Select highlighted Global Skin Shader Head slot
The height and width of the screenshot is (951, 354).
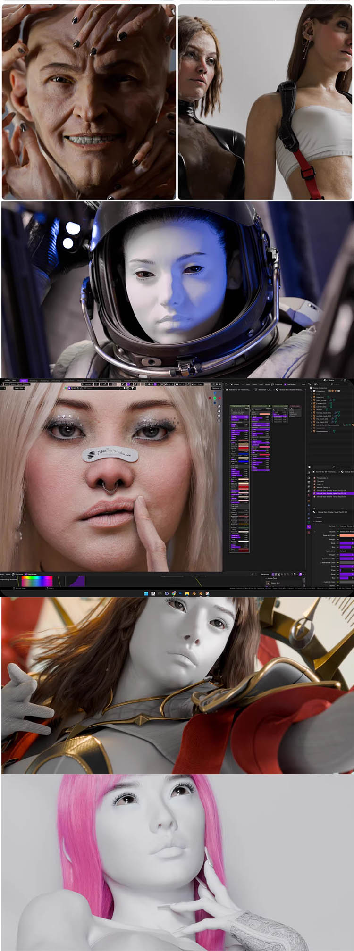pos(333,493)
